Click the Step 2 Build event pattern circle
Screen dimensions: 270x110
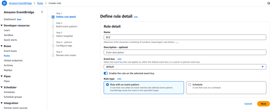point(53,26)
